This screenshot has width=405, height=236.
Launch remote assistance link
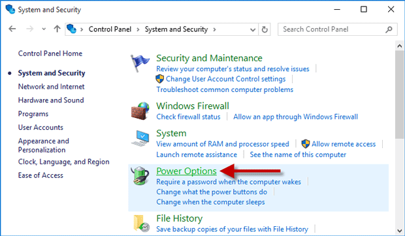pos(197,155)
